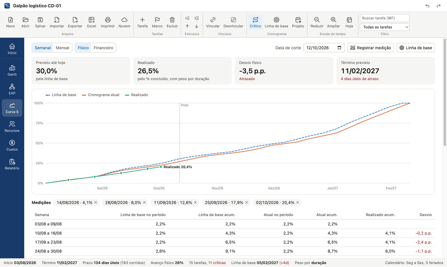Export via the Excel icon
Viewport: 447px width, 267px height.
92,20
